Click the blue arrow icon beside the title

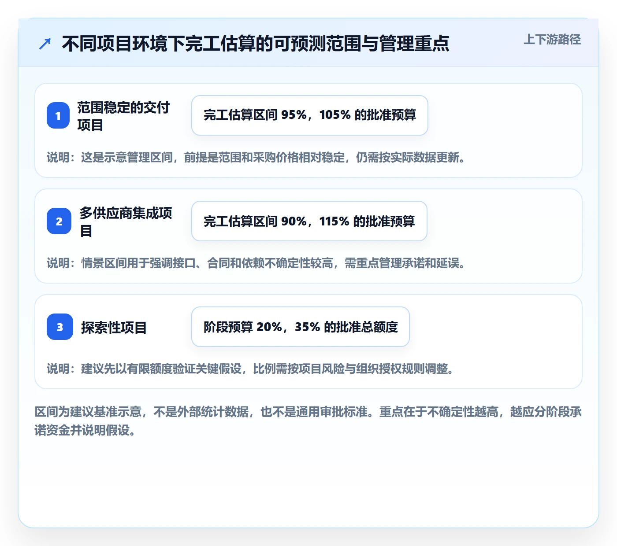pos(45,44)
